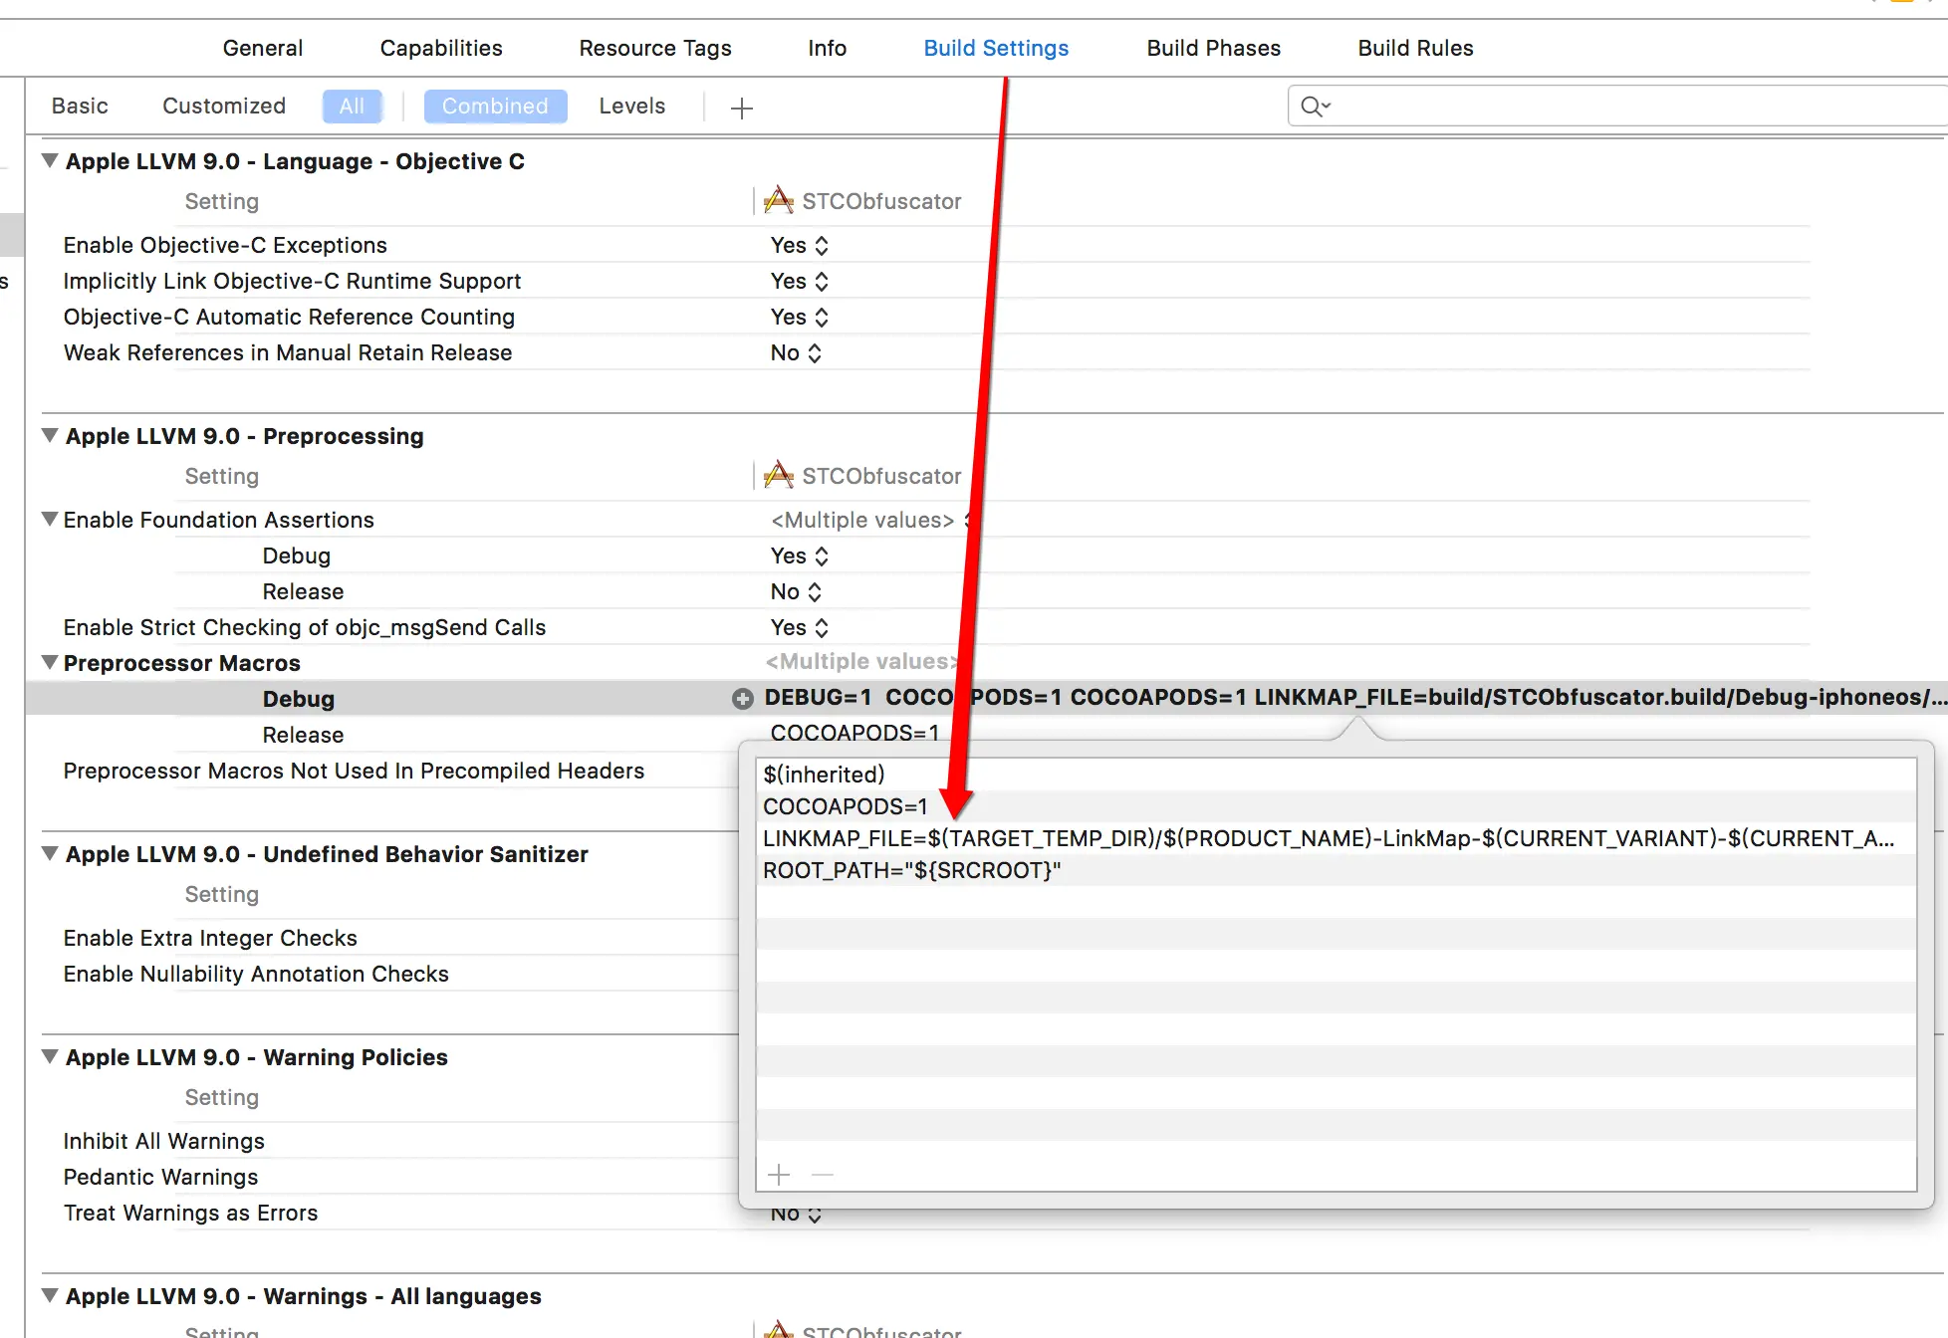Switch to Levels view
The width and height of the screenshot is (1948, 1338).
point(631,107)
